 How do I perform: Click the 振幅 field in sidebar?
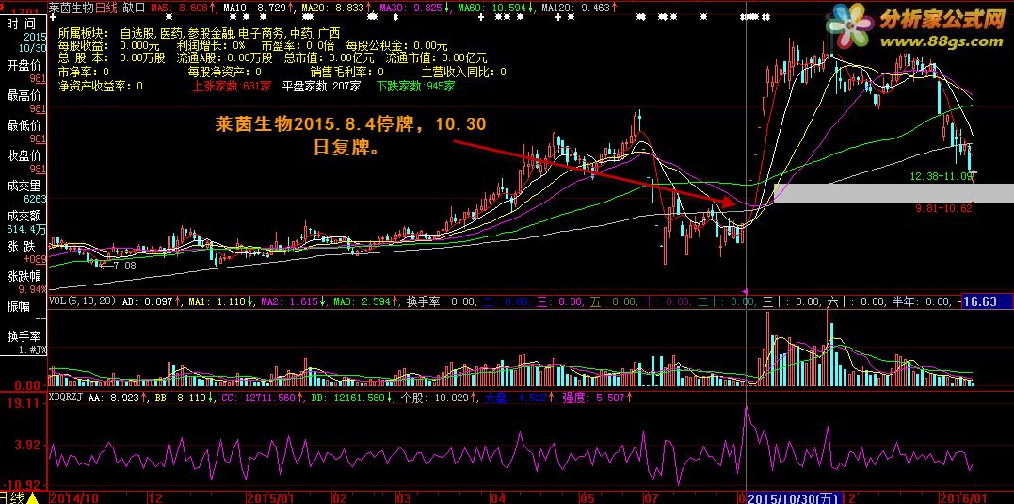(19, 306)
